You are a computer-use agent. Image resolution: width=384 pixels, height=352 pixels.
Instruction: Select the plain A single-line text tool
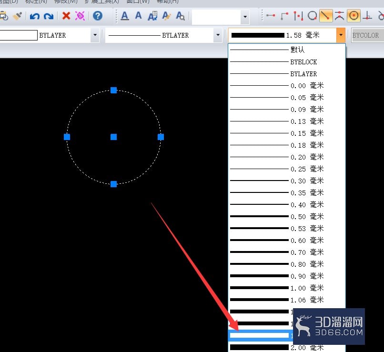(x=138, y=15)
